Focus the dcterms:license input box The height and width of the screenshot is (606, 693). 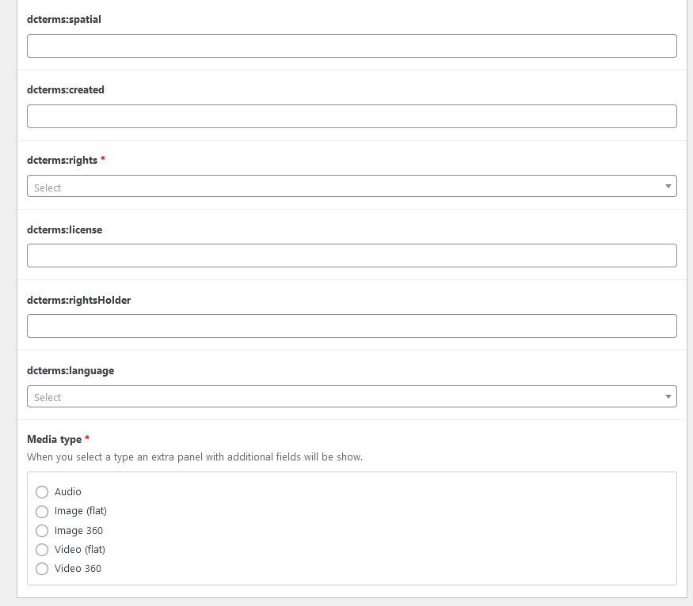tap(352, 256)
